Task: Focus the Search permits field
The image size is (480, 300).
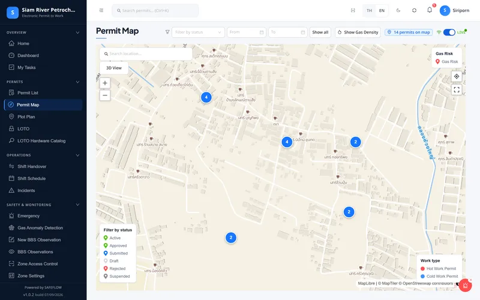Action: tap(155, 10)
